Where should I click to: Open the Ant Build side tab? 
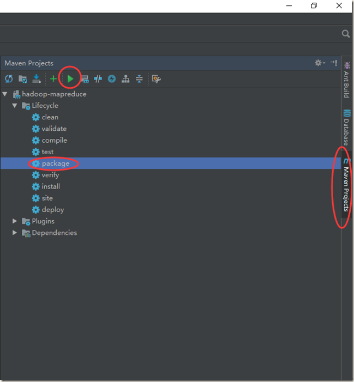coord(346,80)
